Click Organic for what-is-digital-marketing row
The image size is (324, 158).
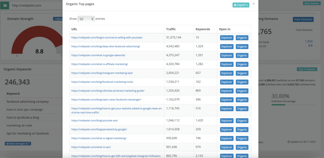242,138
